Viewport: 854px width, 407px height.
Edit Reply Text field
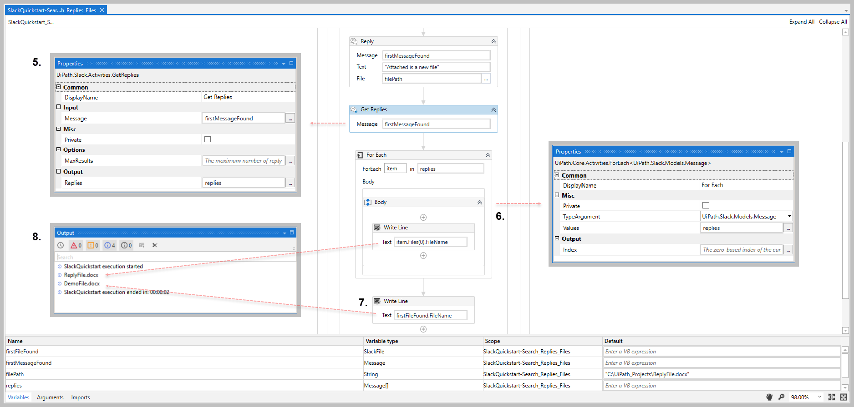(x=436, y=67)
